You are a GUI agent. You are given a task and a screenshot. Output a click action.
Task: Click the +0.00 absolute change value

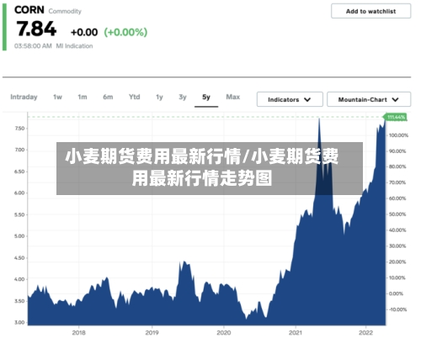84,32
